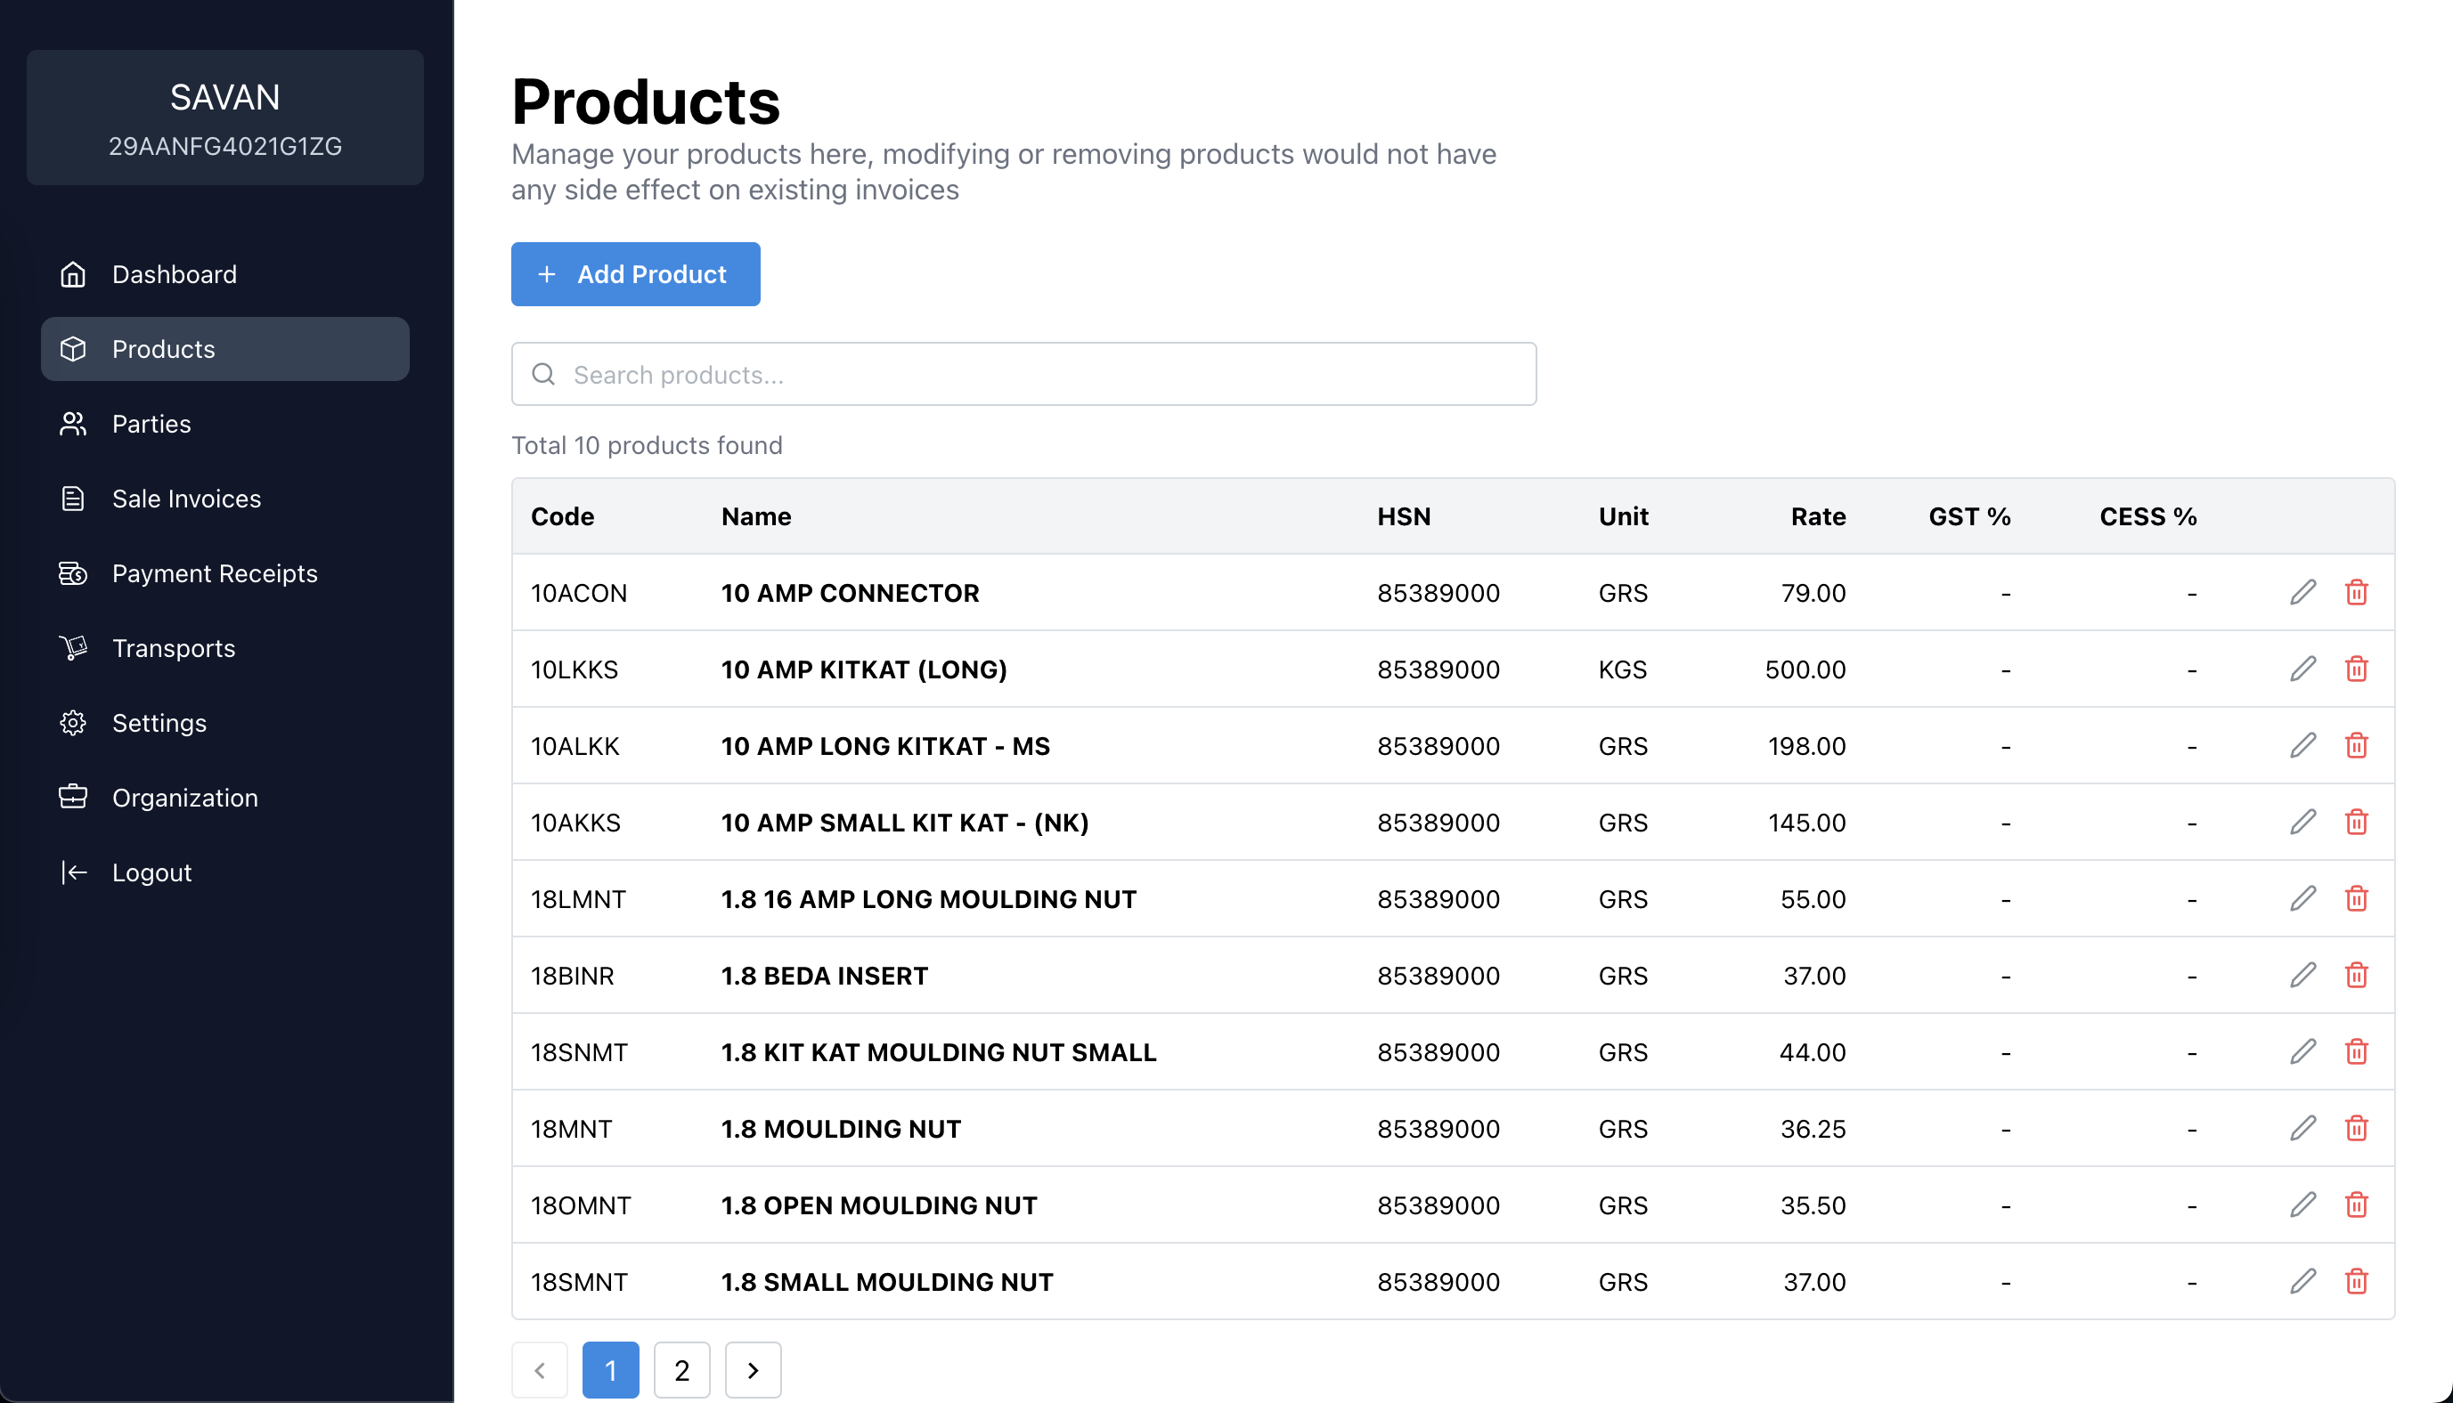Image resolution: width=2453 pixels, height=1403 pixels.
Task: Navigate to Payment Receipts
Action: (x=214, y=573)
